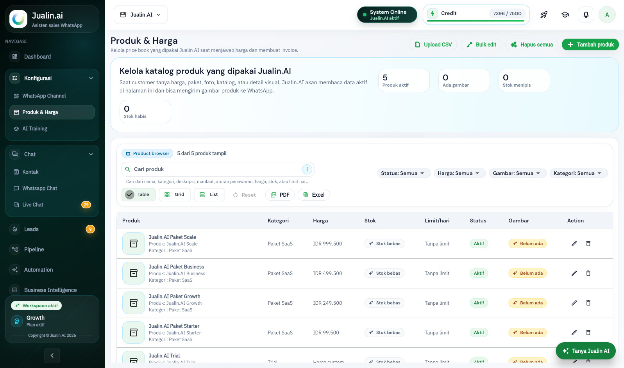This screenshot has width=624, height=368.
Task: Click the Jualin.ai logo icon
Action: tap(18, 19)
